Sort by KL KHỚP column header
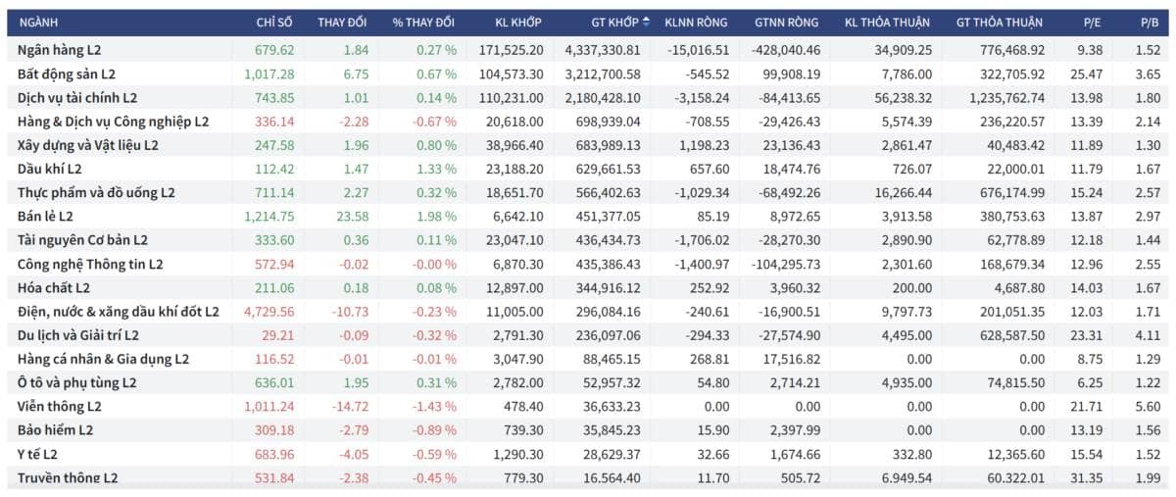Viewport: 1176px width, 497px height. pos(518,22)
